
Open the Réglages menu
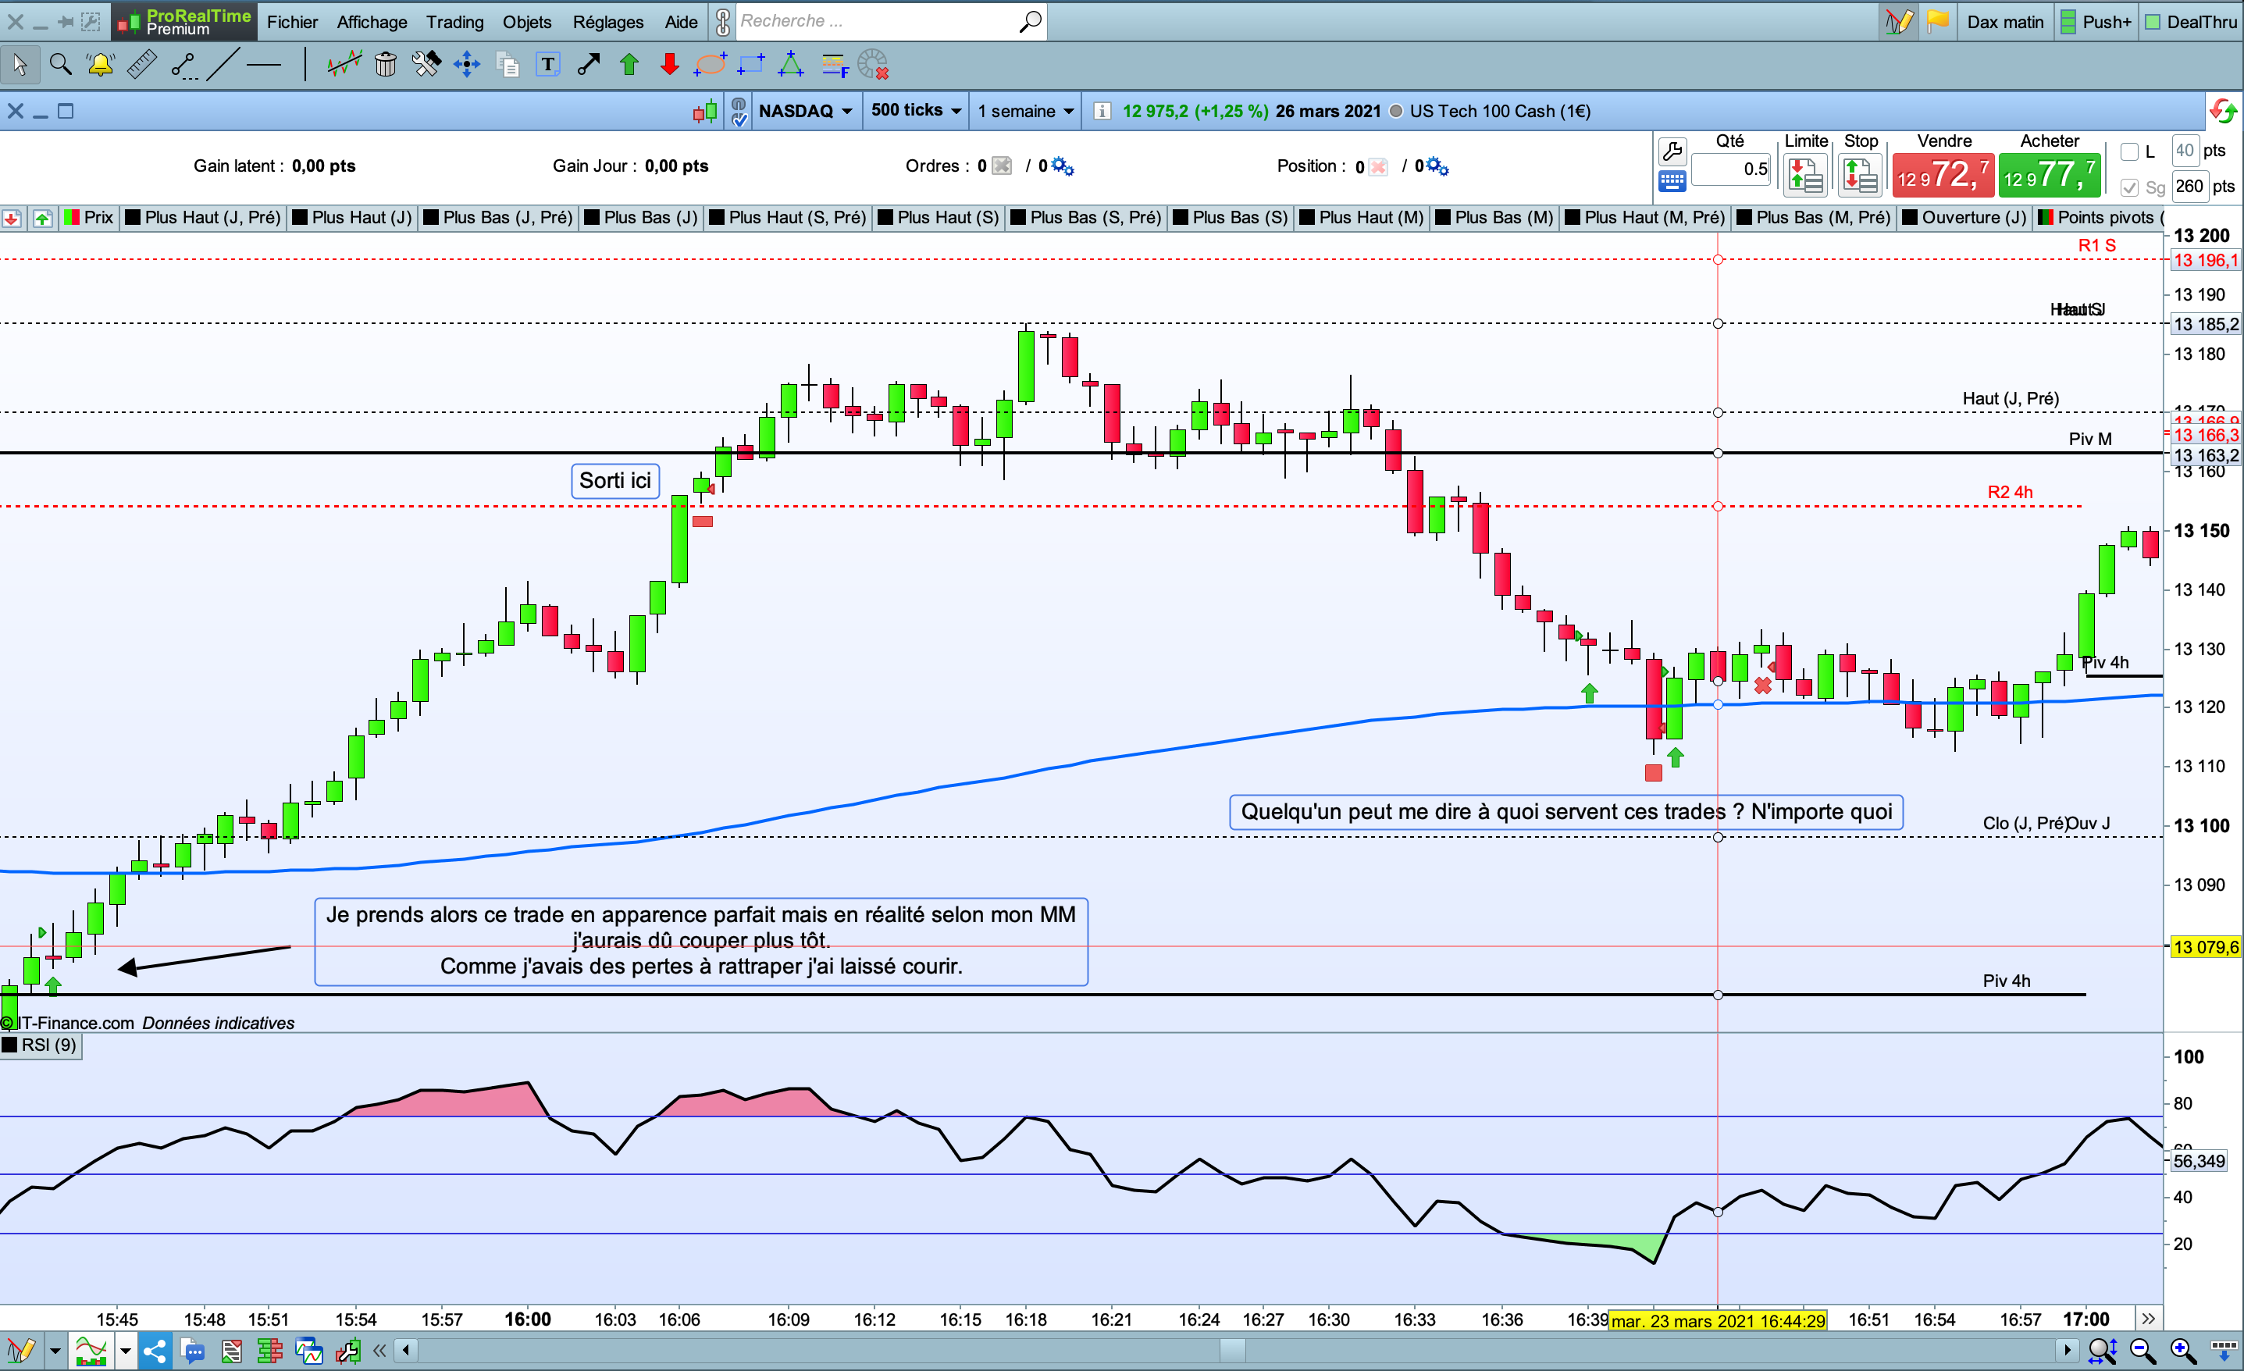click(607, 22)
